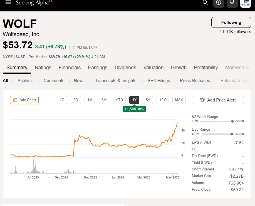Image resolution: width=255 pixels, height=206 pixels.
Task: Click the 52 Week Range slider marker
Action: (x=232, y=121)
